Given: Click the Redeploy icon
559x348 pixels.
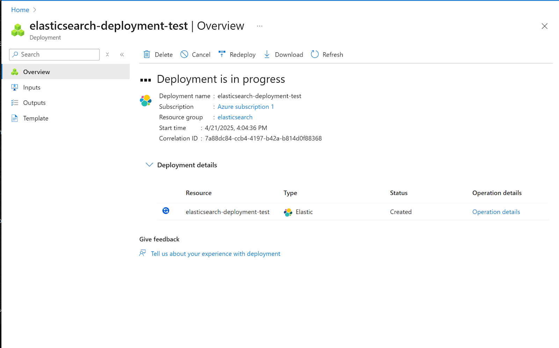Looking at the screenshot, I should (222, 54).
